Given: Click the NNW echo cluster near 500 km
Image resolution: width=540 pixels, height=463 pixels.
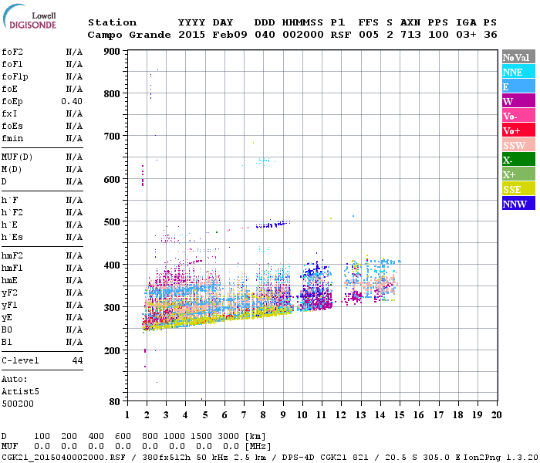Looking at the screenshot, I should click(273, 225).
